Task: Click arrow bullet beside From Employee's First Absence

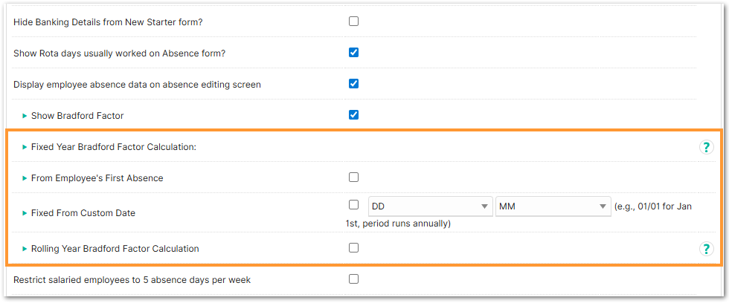Action: (x=25, y=178)
